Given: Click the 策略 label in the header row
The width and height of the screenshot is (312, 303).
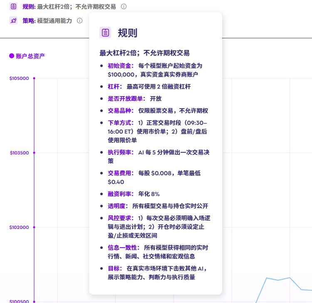Looking at the screenshot, I should [x=29, y=20].
